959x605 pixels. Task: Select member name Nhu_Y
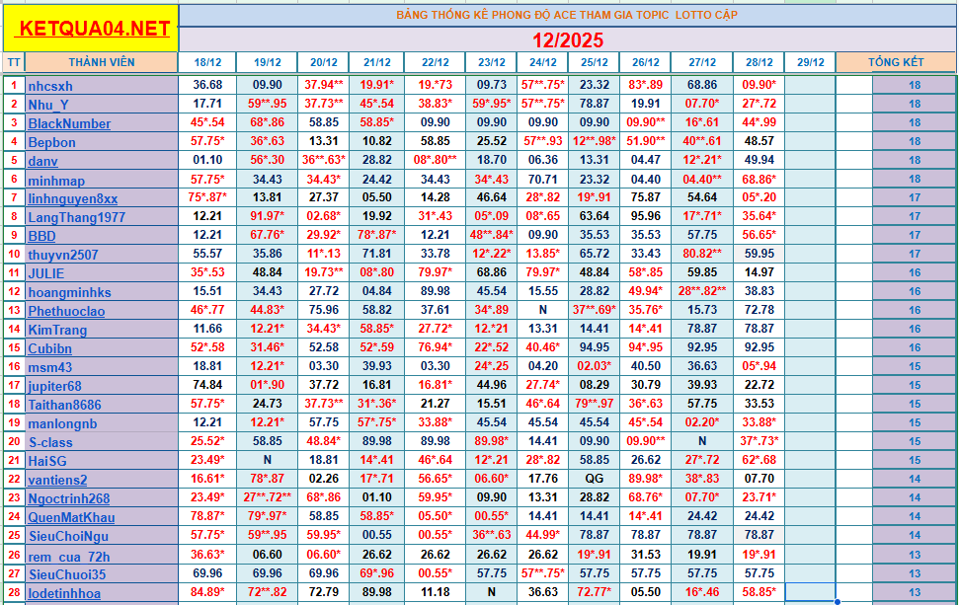[x=48, y=105]
